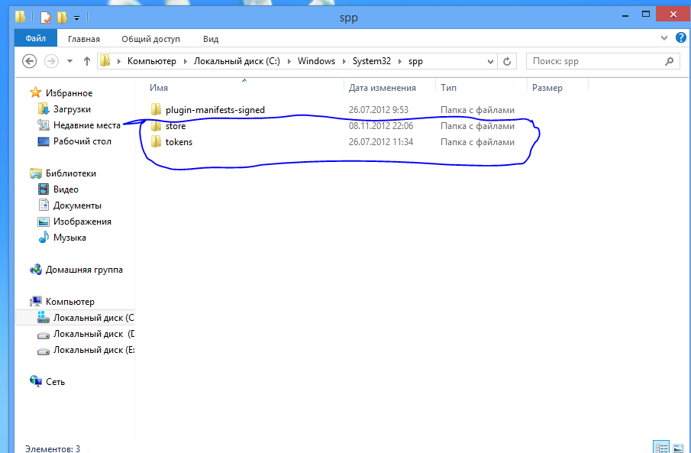Click the window system folder icon in title bar
The height and width of the screenshot is (453, 691).
click(x=21, y=17)
